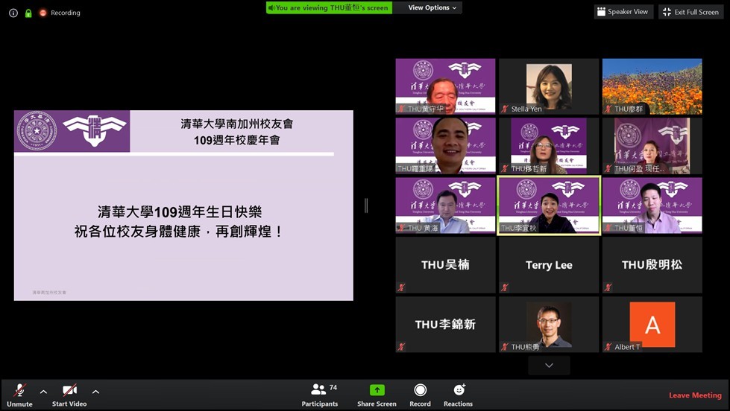
Task: Click the meeting information icon
Action: click(x=13, y=13)
